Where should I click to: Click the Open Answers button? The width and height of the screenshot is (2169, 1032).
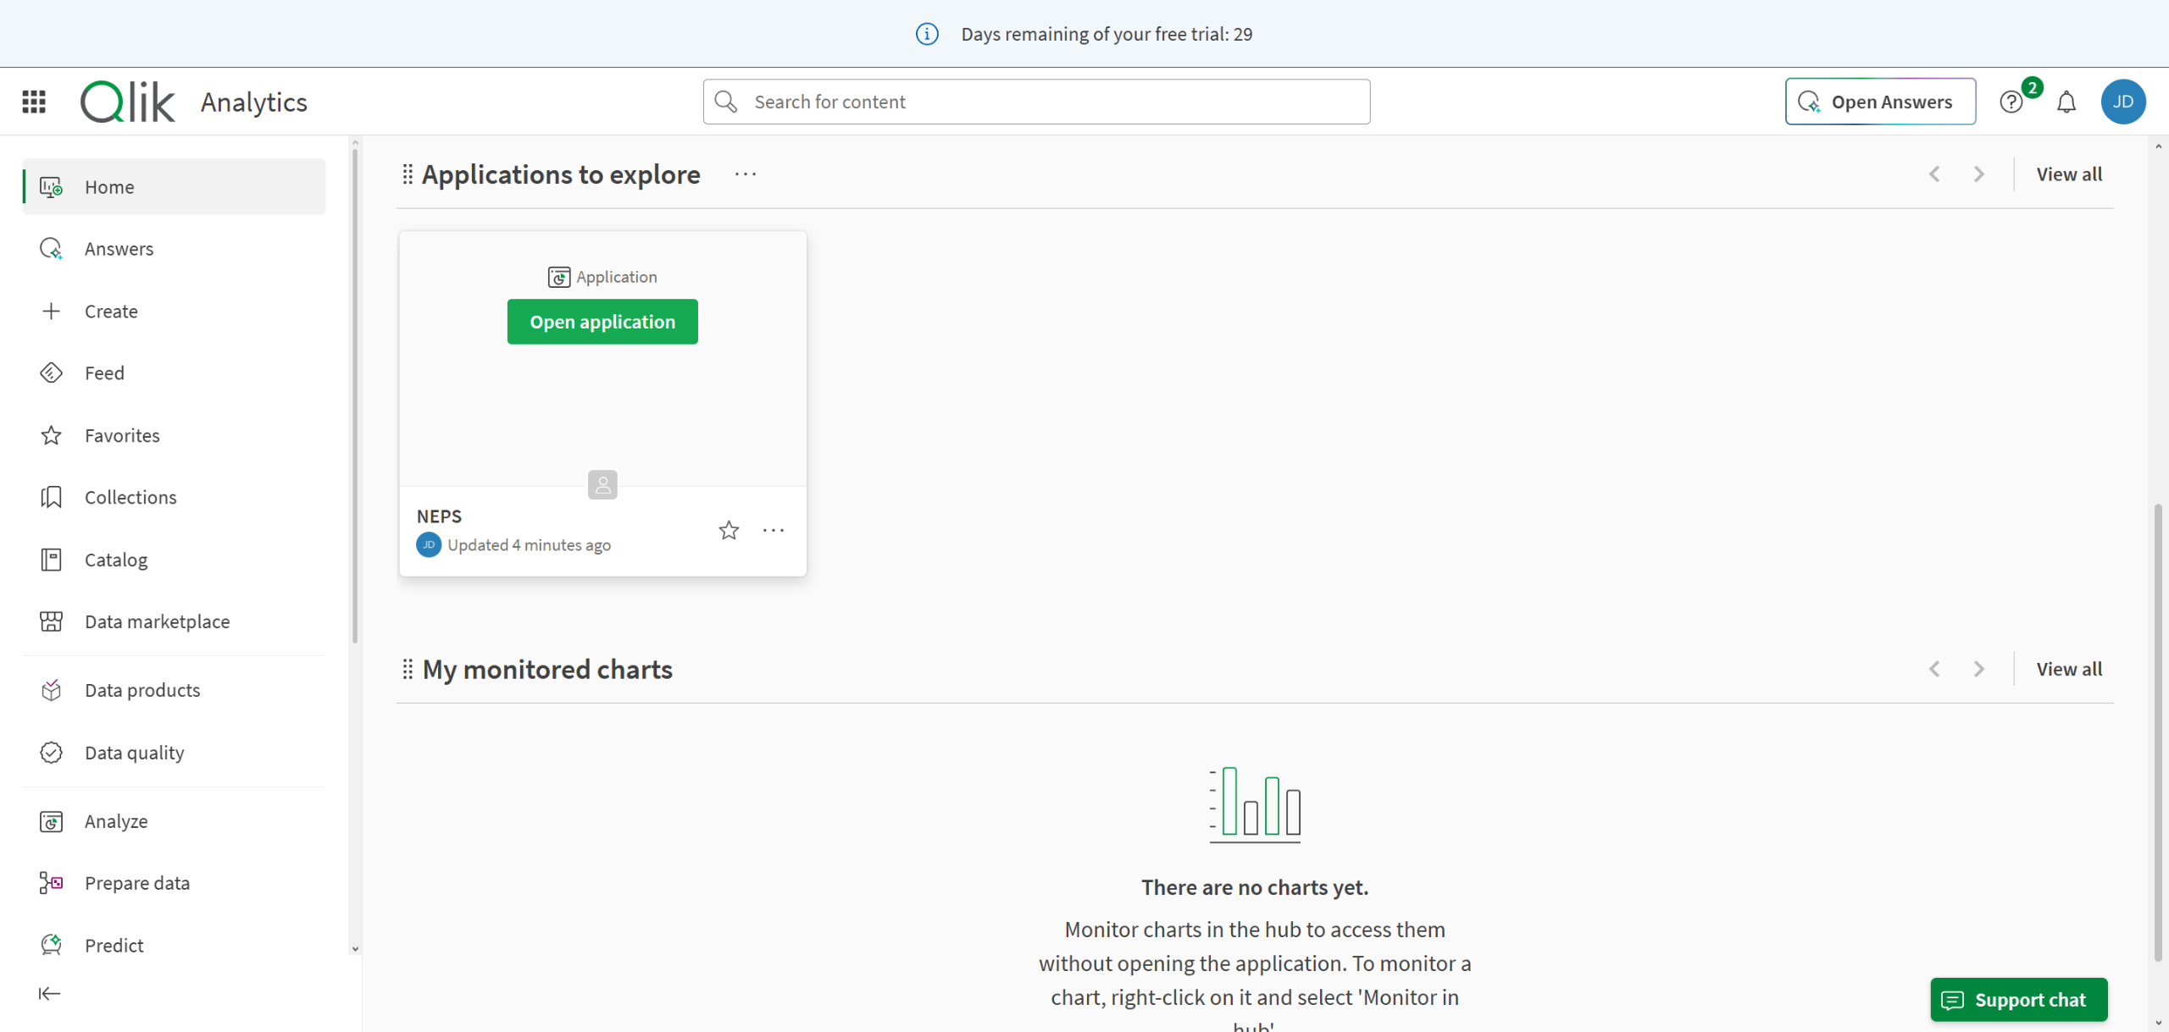pos(1880,102)
